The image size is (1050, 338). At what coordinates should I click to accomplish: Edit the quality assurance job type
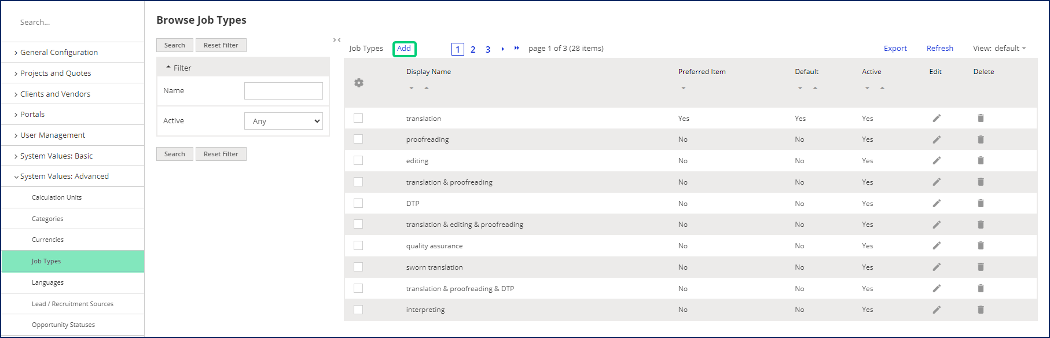pos(937,245)
